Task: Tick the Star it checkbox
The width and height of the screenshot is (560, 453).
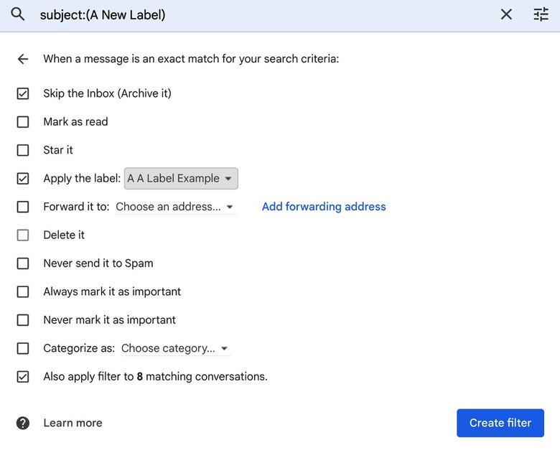Action: [23, 150]
